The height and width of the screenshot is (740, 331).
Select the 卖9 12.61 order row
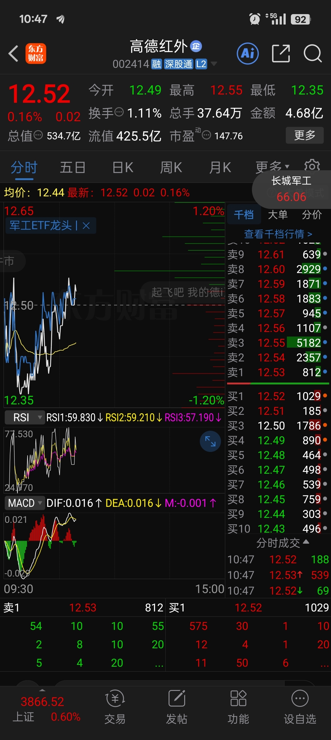tap(278, 254)
